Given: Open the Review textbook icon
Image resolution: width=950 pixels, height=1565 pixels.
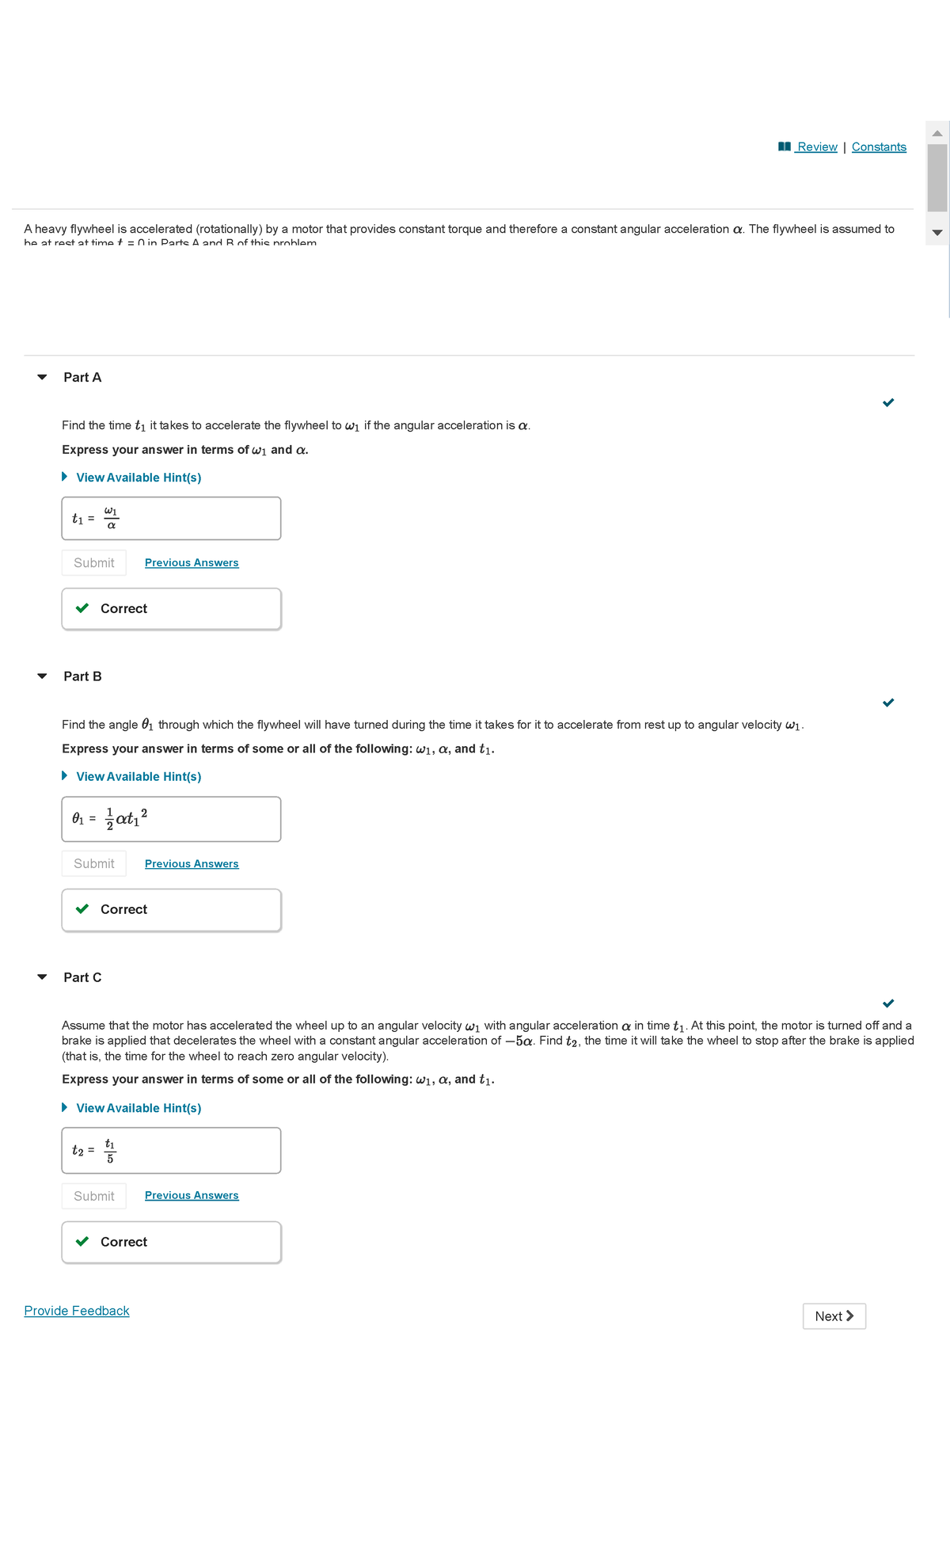Looking at the screenshot, I should (x=785, y=147).
